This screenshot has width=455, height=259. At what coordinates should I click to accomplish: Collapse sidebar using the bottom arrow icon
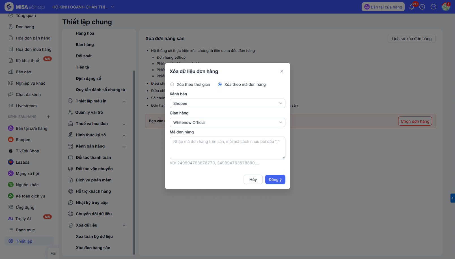click(53, 253)
